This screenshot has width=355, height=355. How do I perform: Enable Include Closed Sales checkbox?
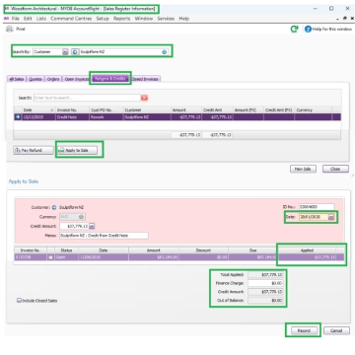pos(19,300)
